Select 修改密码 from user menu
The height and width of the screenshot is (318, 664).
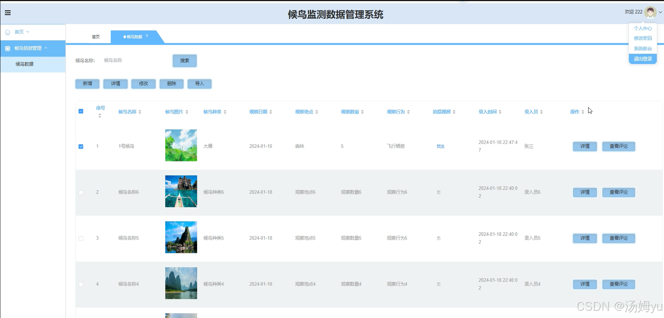tap(643, 38)
